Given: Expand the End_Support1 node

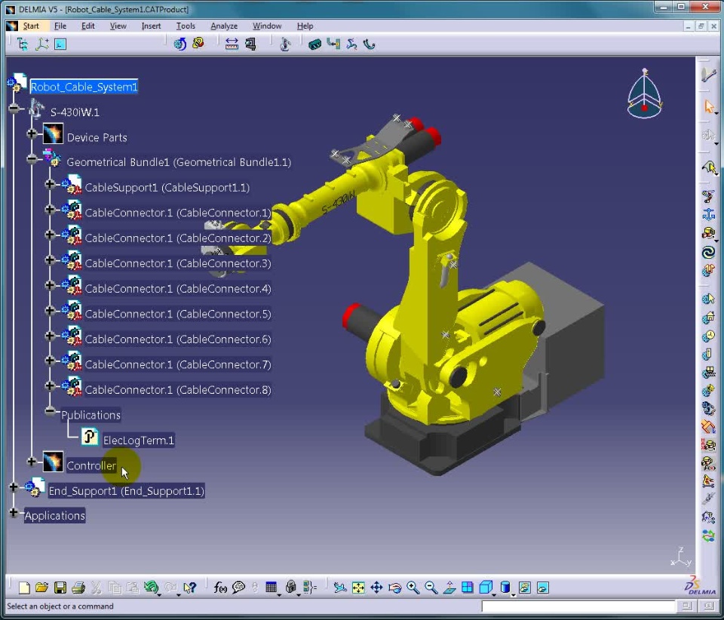Looking at the screenshot, I should tap(14, 486).
